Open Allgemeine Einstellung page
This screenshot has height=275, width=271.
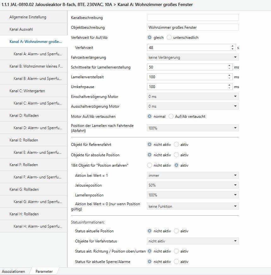[28, 17]
